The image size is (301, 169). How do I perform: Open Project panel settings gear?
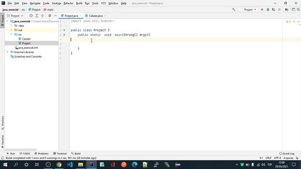pyautogui.click(x=50, y=15)
